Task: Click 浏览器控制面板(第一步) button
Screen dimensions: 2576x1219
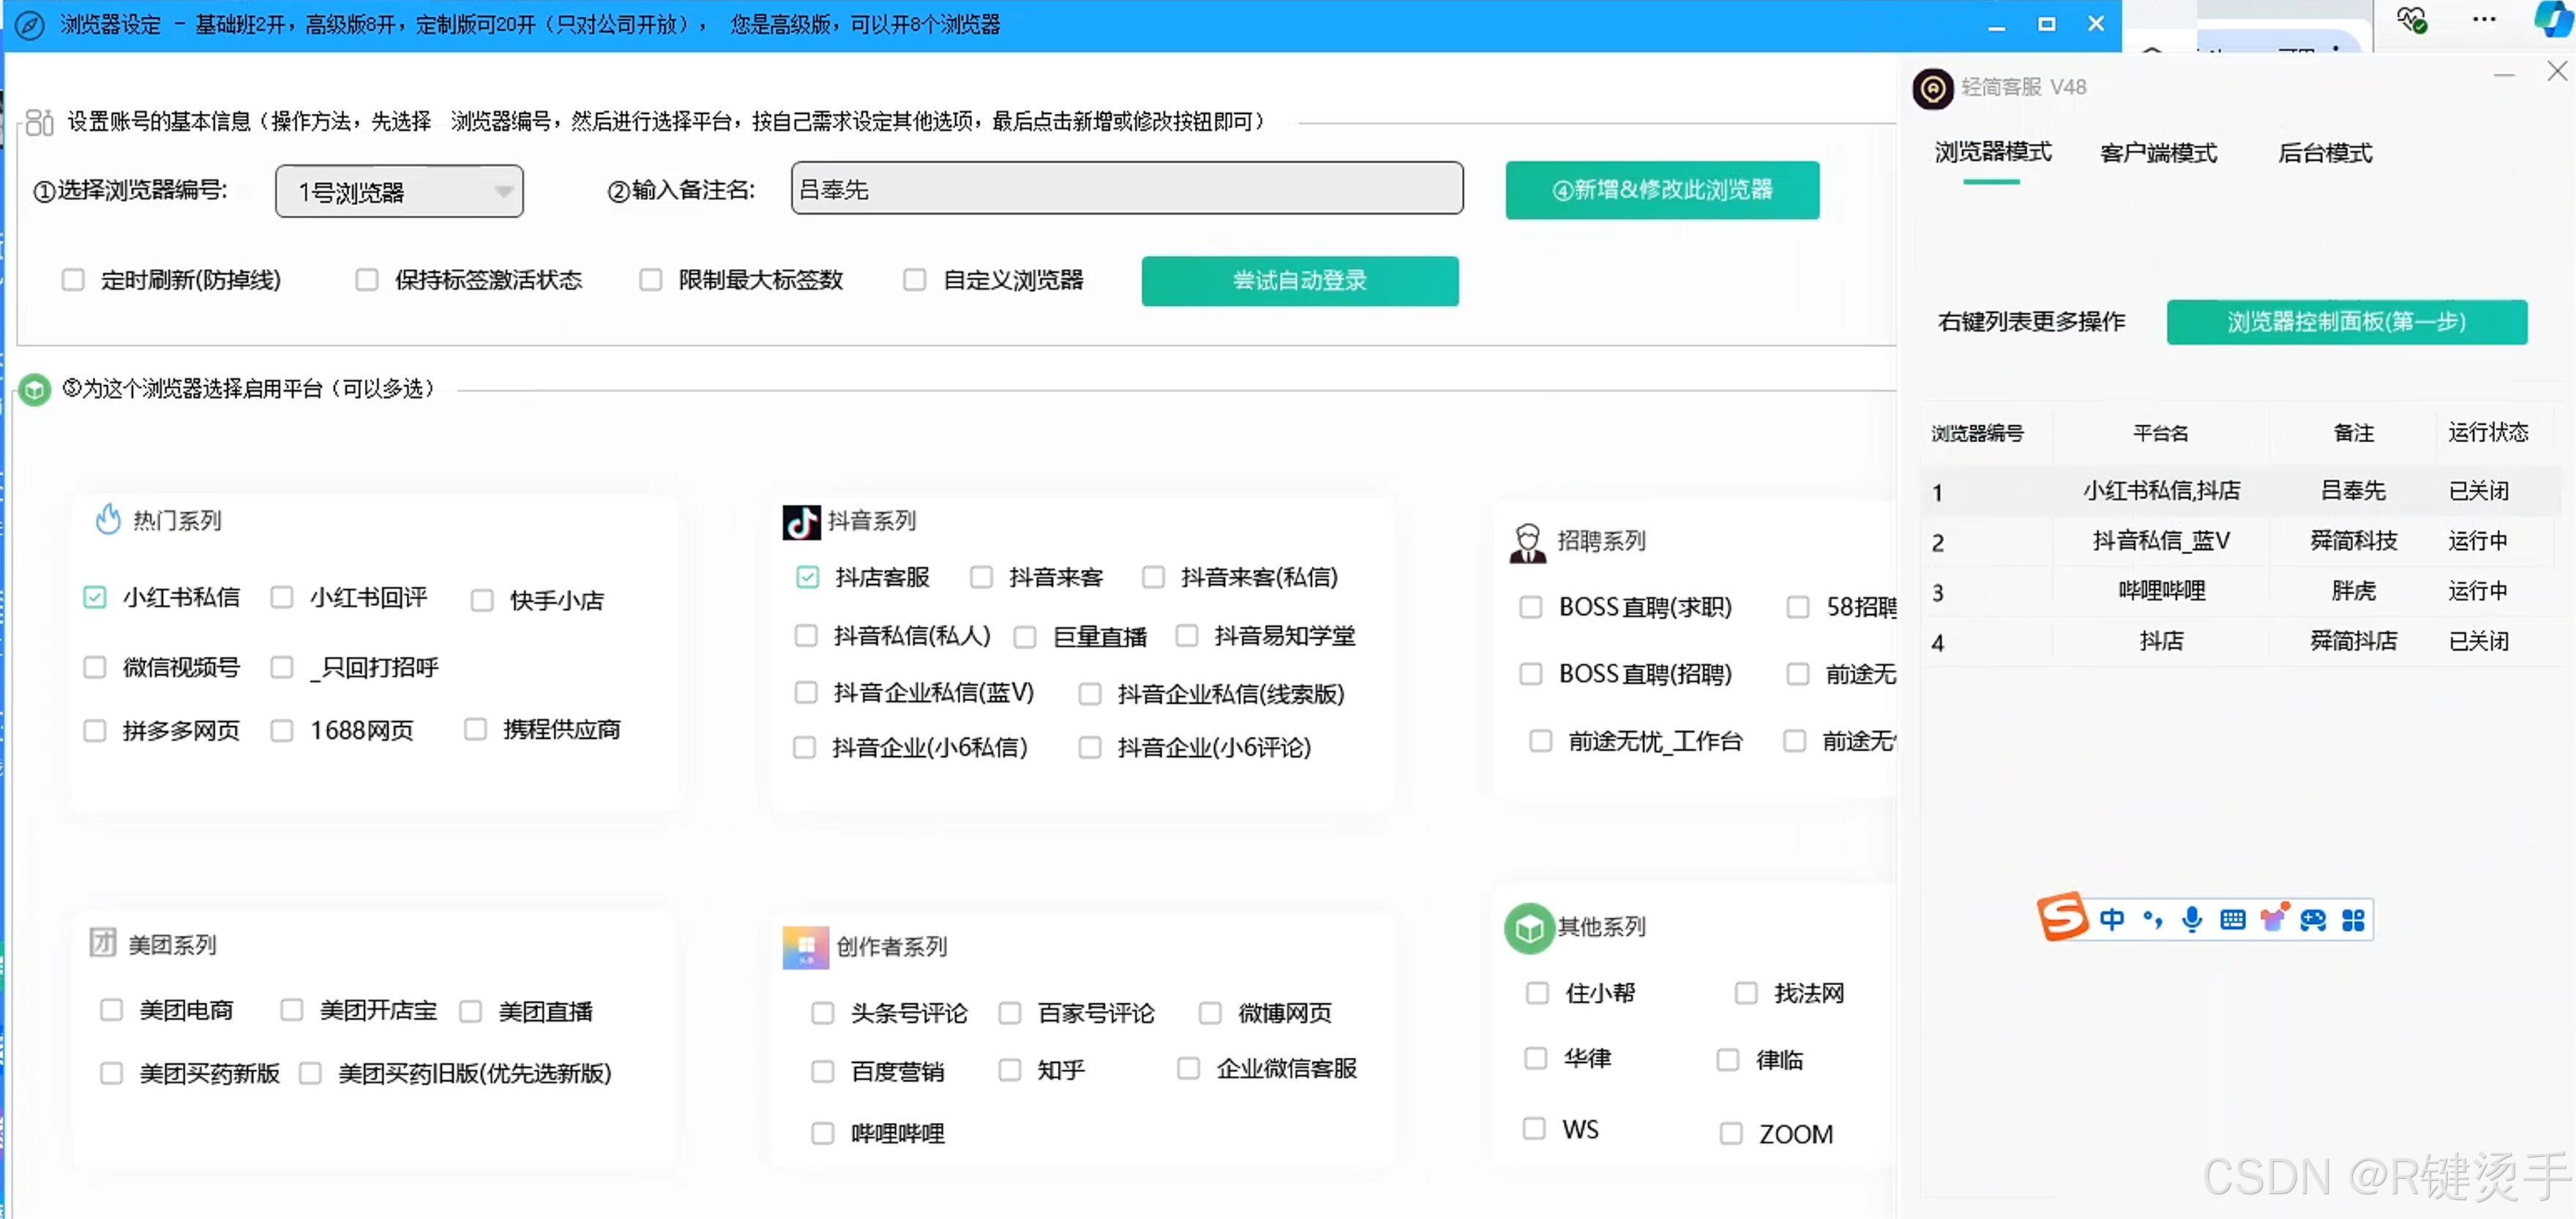Action: pyautogui.click(x=2346, y=322)
